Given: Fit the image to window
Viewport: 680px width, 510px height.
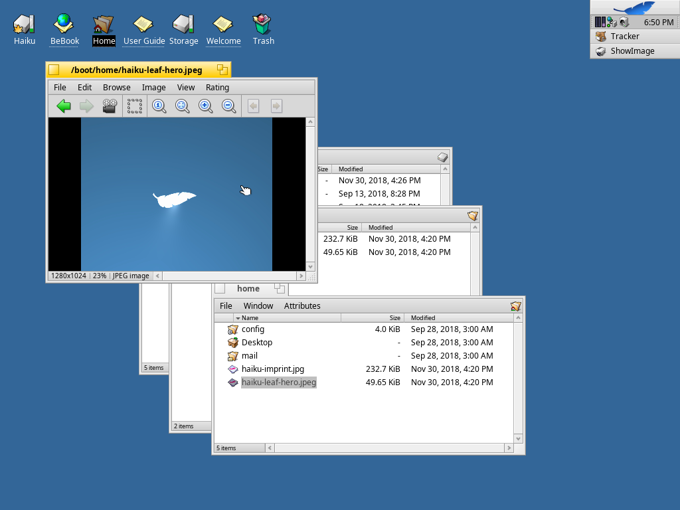Looking at the screenshot, I should point(183,106).
